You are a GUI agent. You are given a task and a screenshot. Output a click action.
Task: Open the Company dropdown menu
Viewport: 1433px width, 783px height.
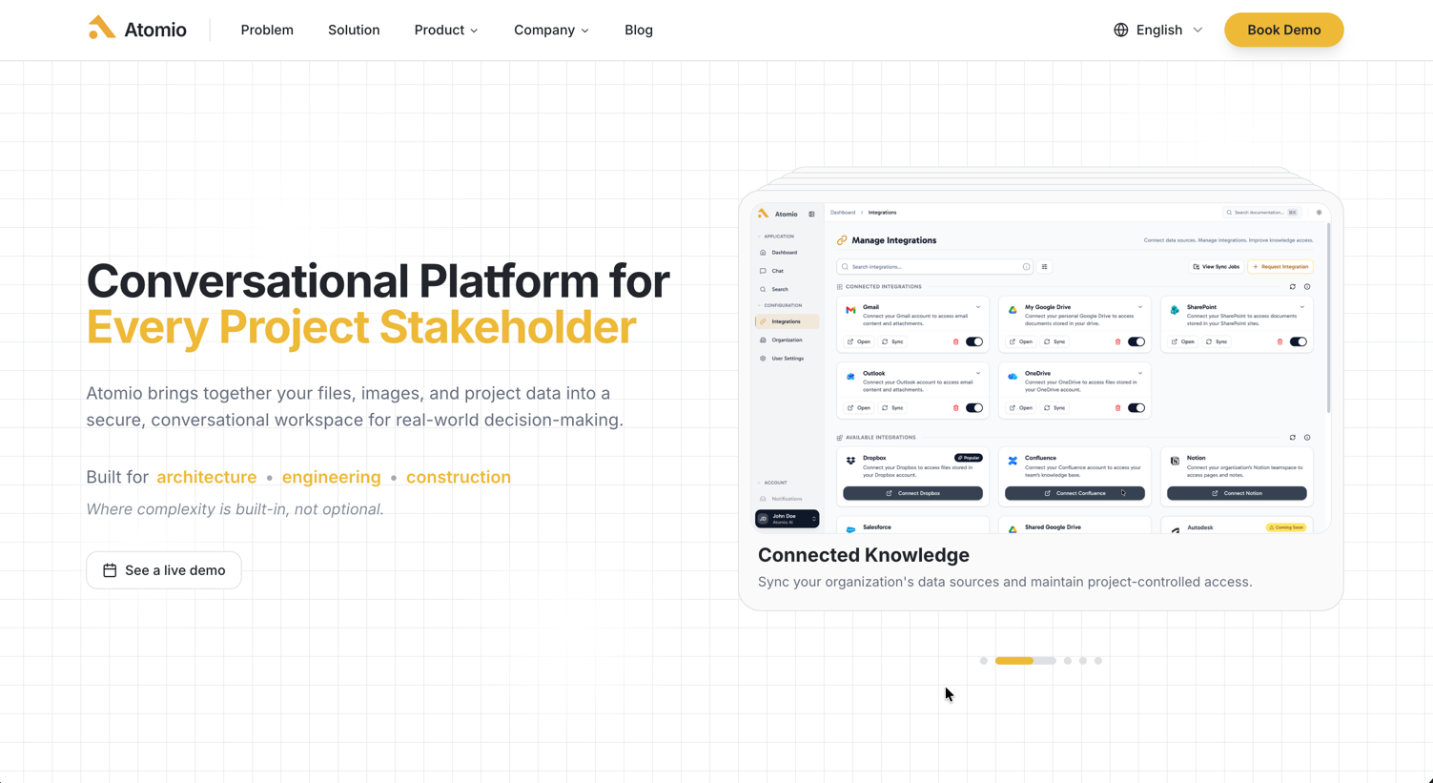[551, 30]
